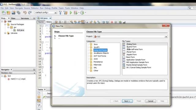Click the New File toolbar icon

(x=4, y=13)
